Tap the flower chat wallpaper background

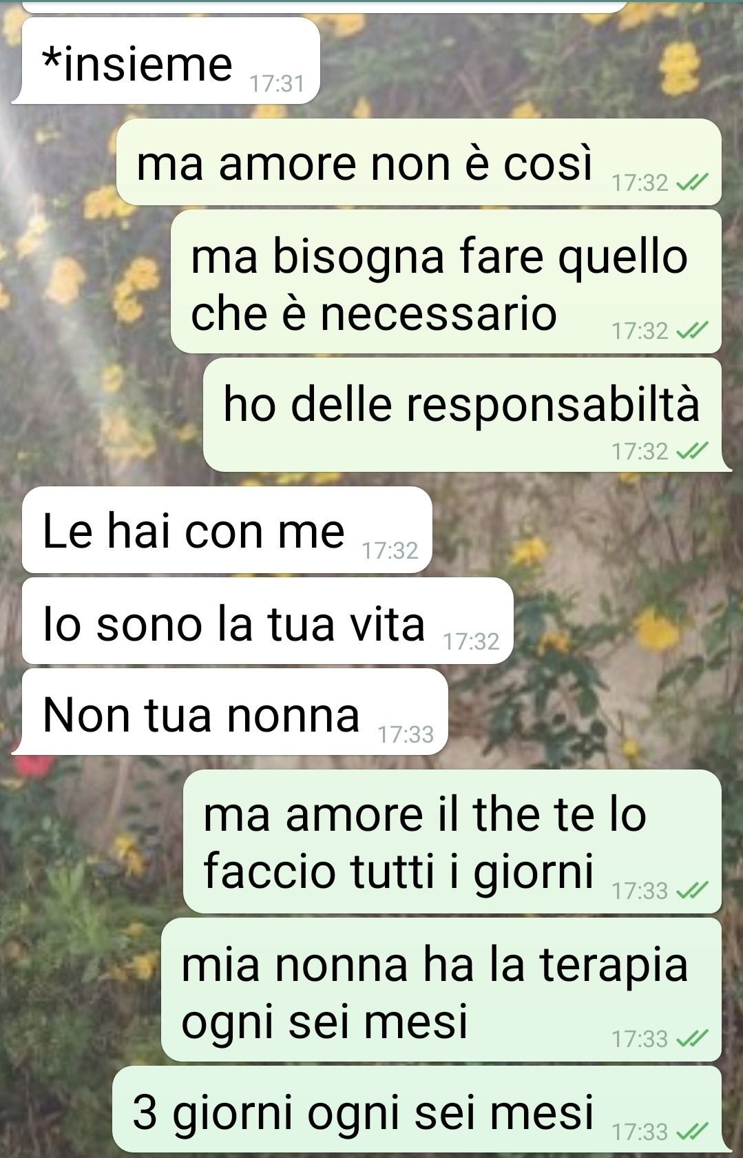pos(592,620)
